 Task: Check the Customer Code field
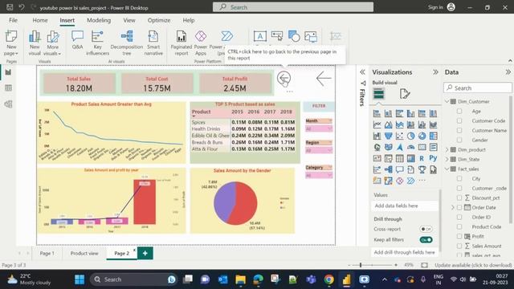(x=459, y=120)
